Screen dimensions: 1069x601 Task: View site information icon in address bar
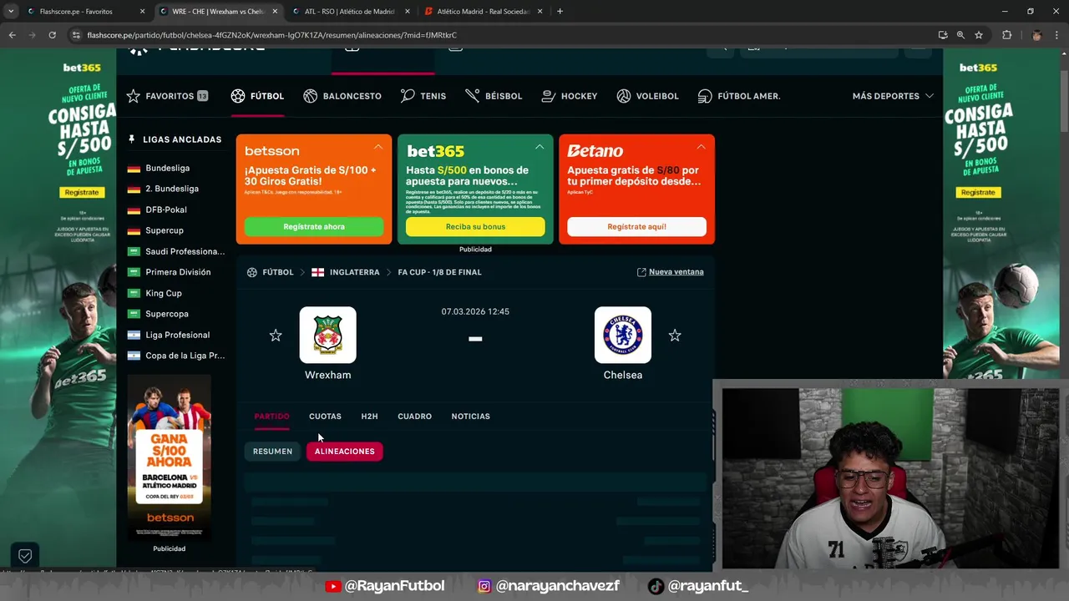tap(76, 35)
